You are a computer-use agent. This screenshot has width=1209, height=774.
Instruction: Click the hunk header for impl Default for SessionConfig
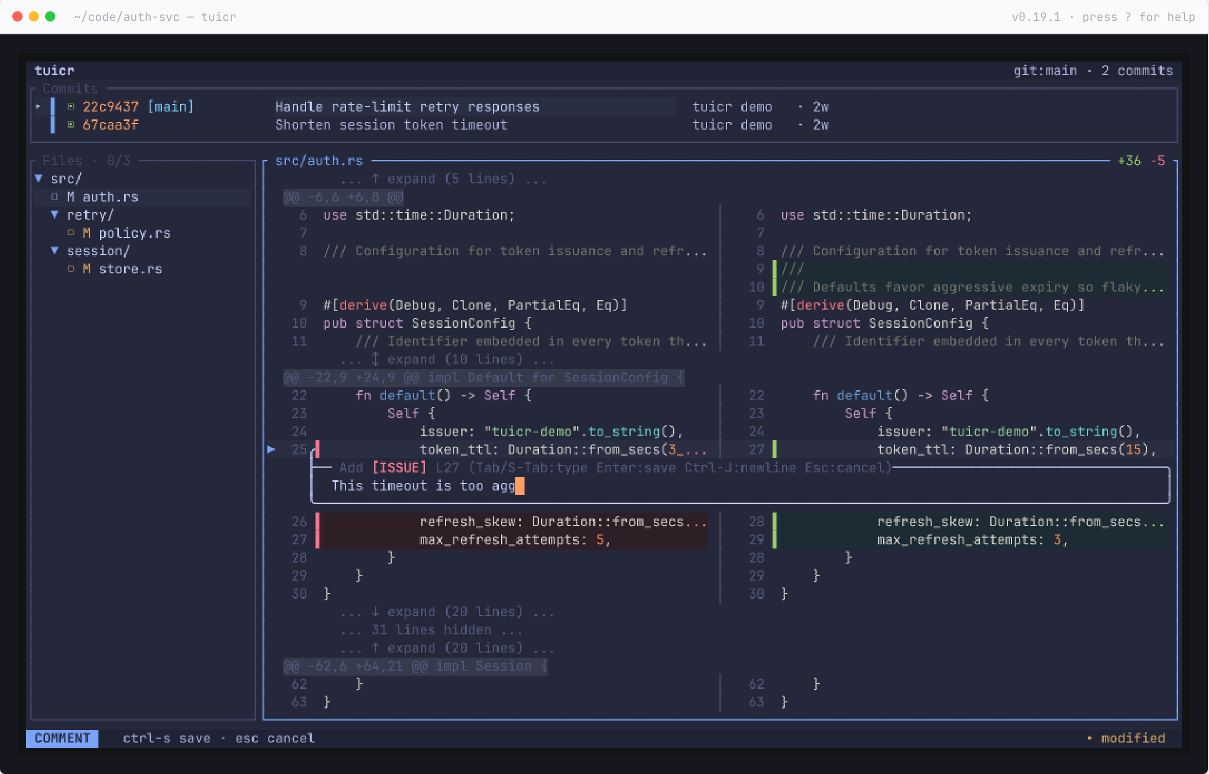tap(484, 377)
